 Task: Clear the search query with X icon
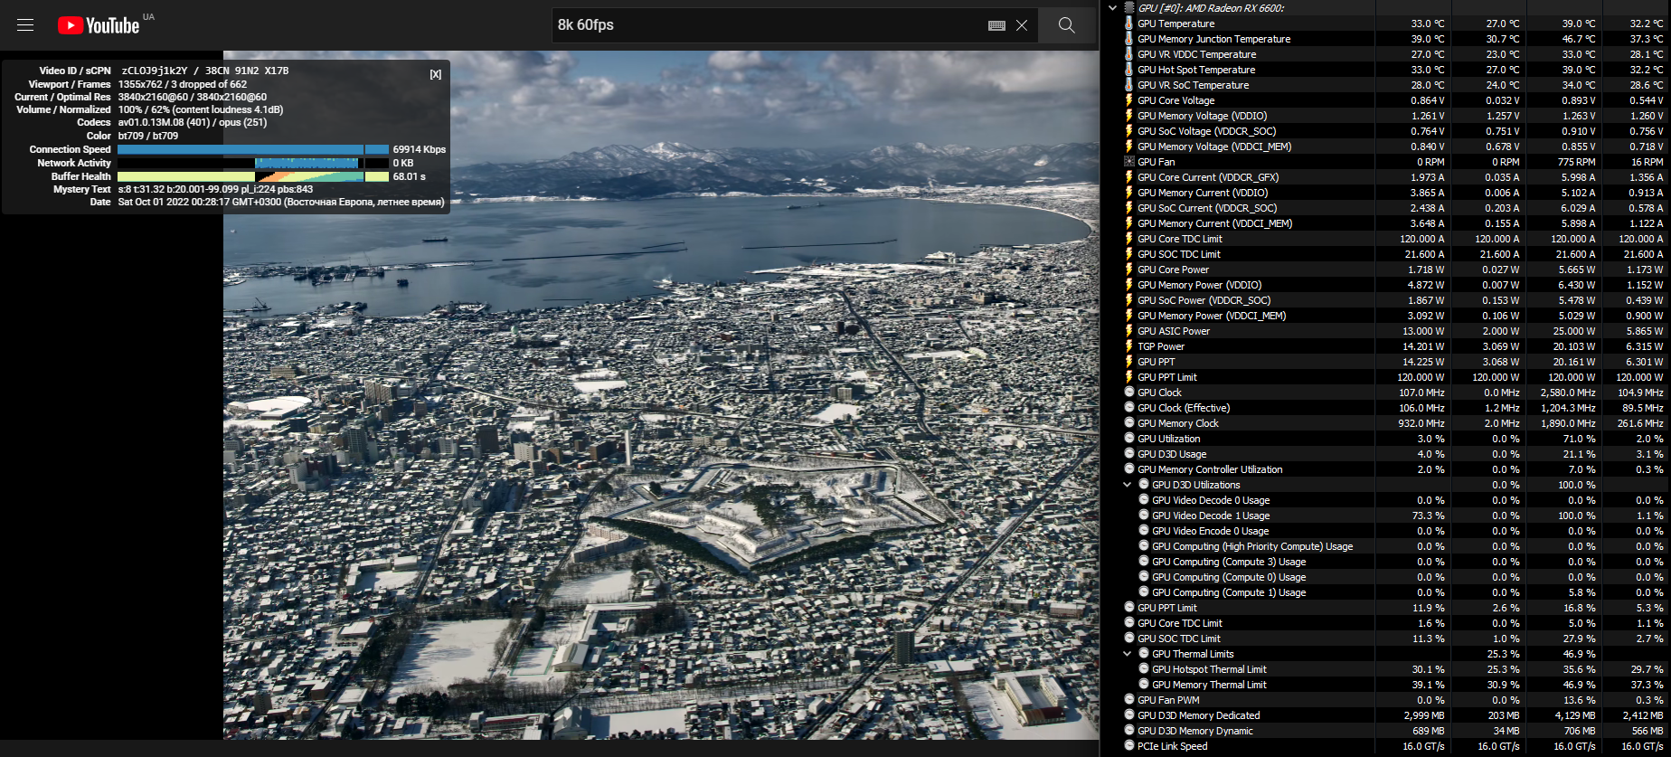pyautogui.click(x=1022, y=25)
